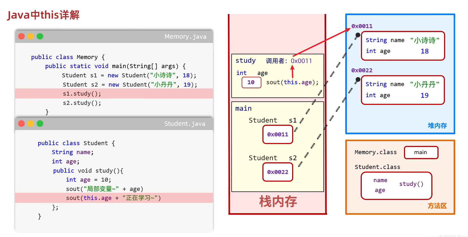Click the "String name;" field declaration

[x=73, y=152]
